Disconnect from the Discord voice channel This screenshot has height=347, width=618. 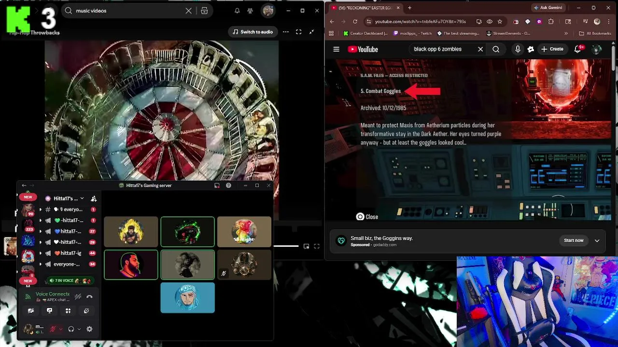coord(89,297)
